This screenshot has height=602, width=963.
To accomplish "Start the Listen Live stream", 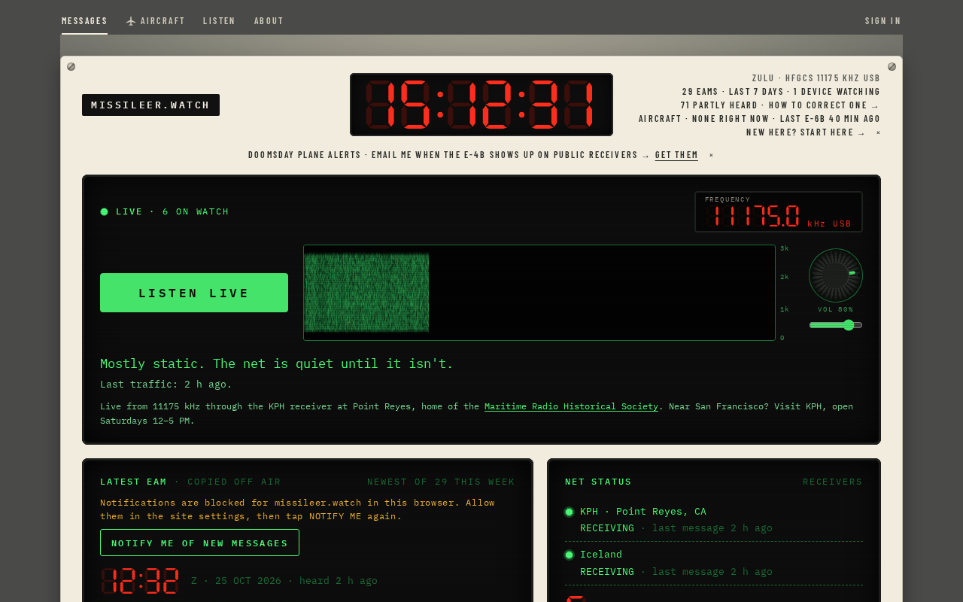I will (x=194, y=293).
